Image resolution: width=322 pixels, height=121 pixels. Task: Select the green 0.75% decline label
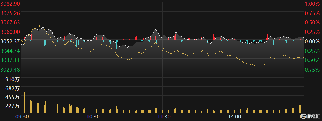[312, 69]
